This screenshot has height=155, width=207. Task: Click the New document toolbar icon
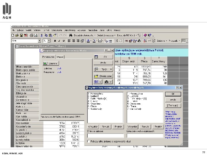click(x=13, y=35)
